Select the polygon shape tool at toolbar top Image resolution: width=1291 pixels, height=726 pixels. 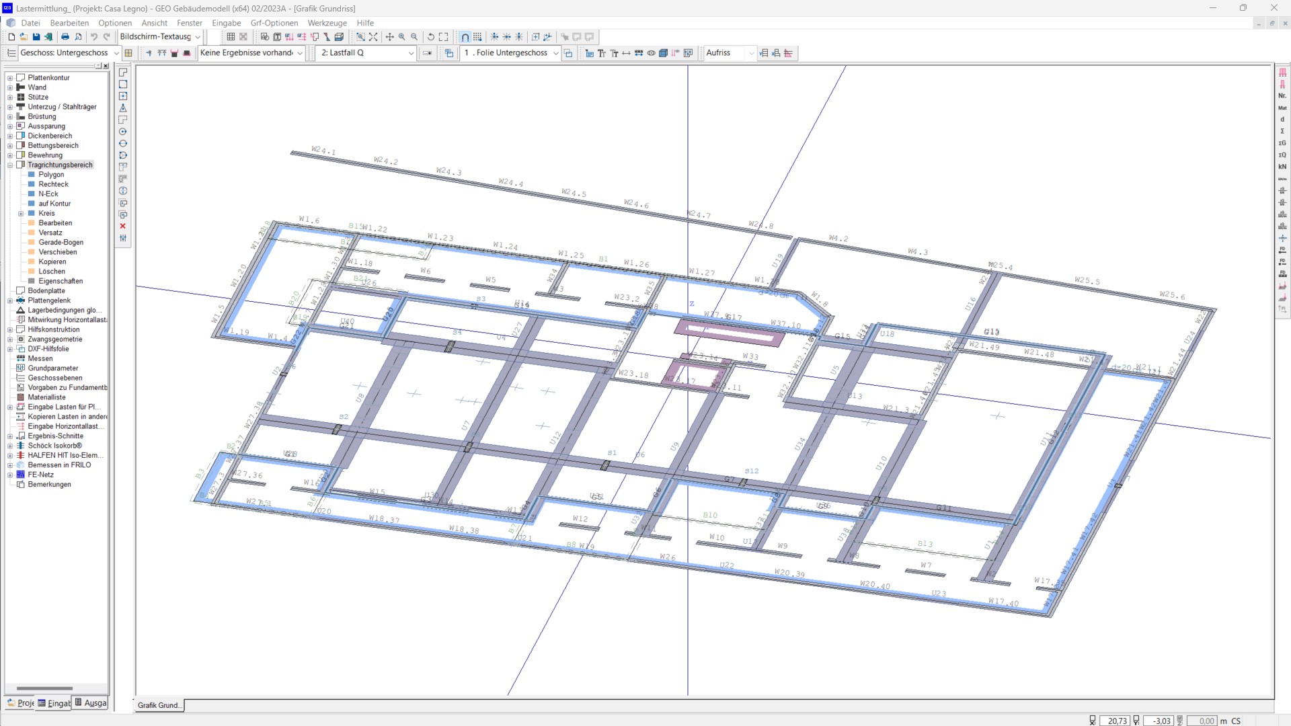pyautogui.click(x=122, y=72)
